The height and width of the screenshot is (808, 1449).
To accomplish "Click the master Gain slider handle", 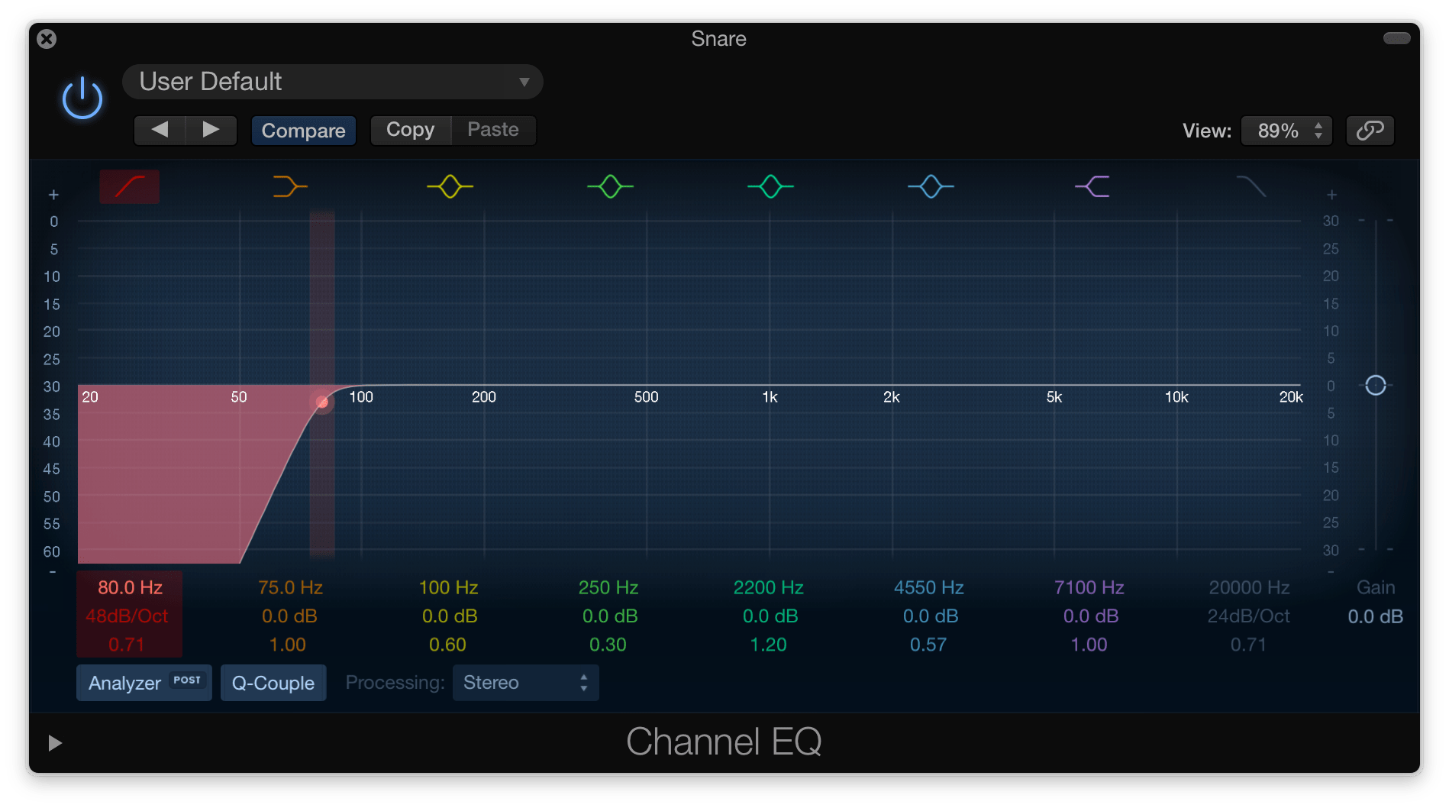I will [1375, 386].
